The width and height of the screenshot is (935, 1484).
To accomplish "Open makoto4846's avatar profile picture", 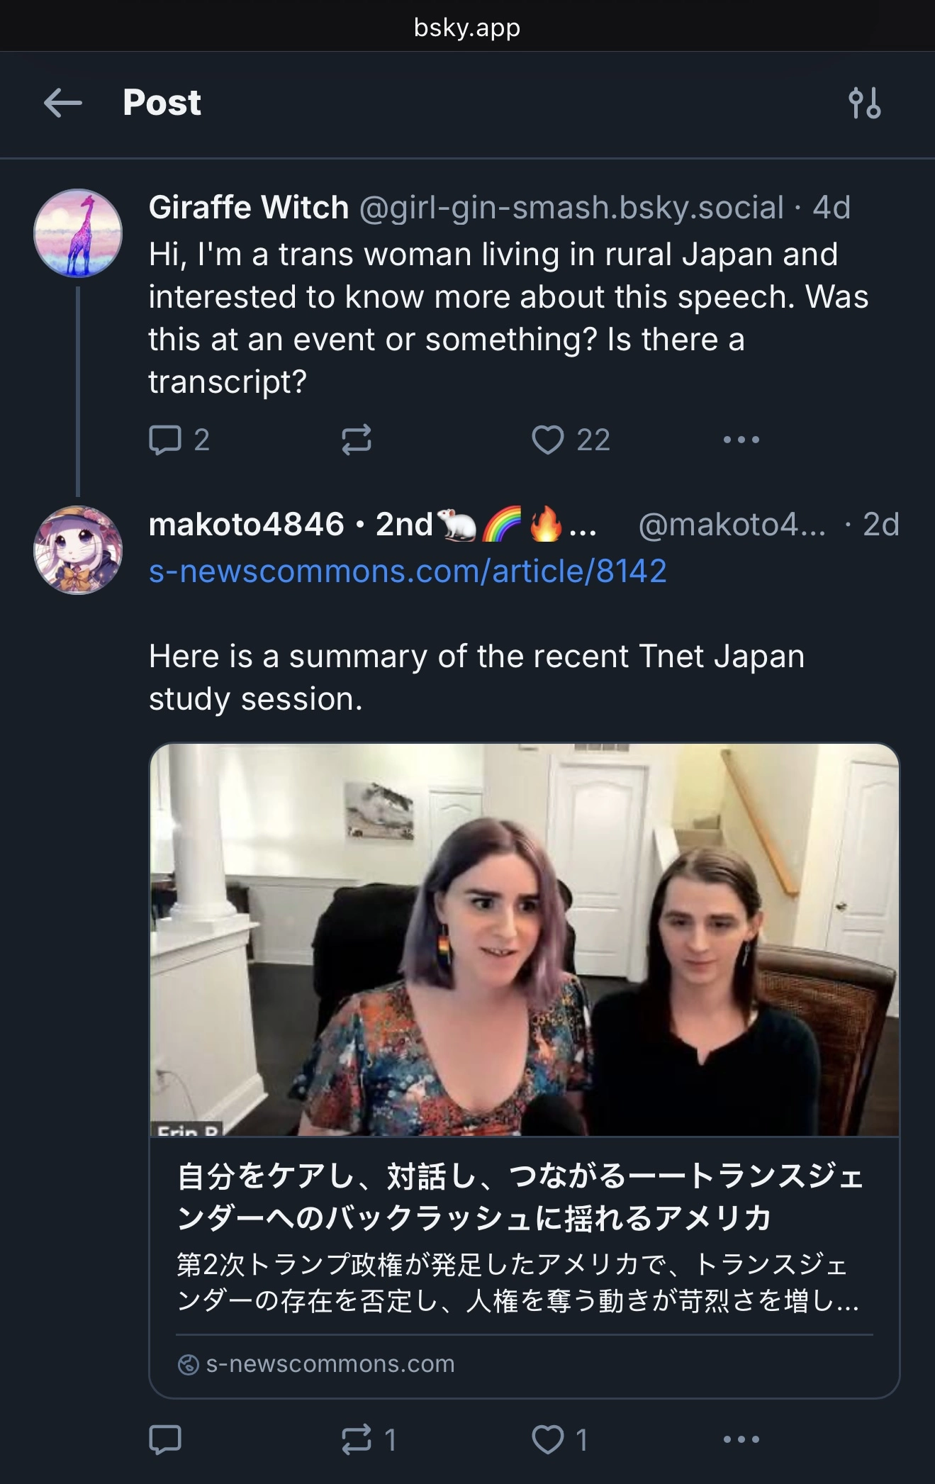I will [x=78, y=549].
